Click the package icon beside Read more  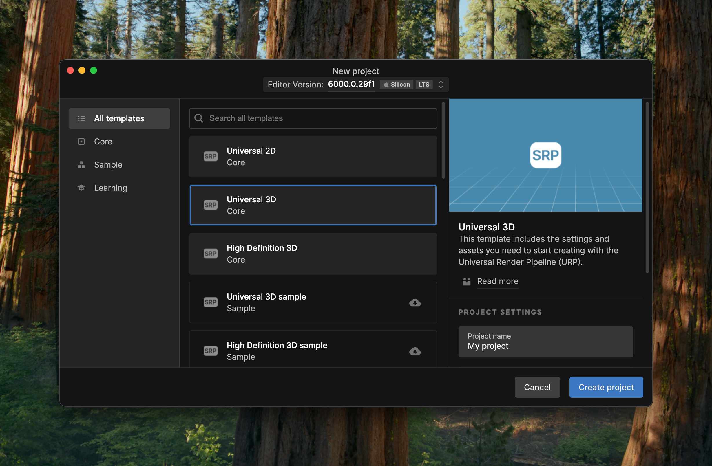point(466,282)
